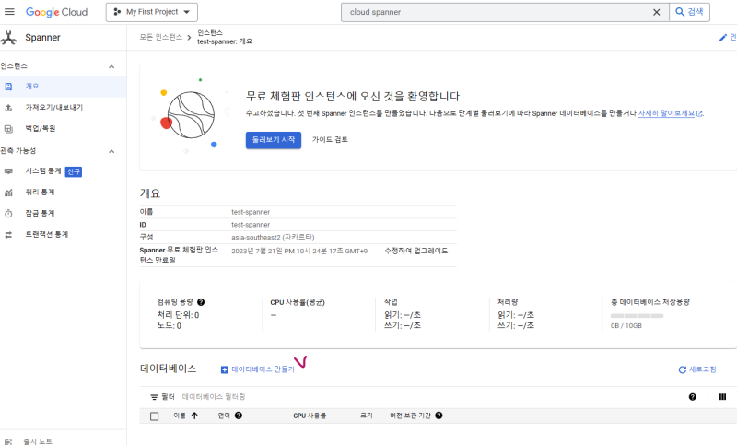Open the 자세히 알아보세요 link
The width and height of the screenshot is (737, 445).
pos(668,113)
